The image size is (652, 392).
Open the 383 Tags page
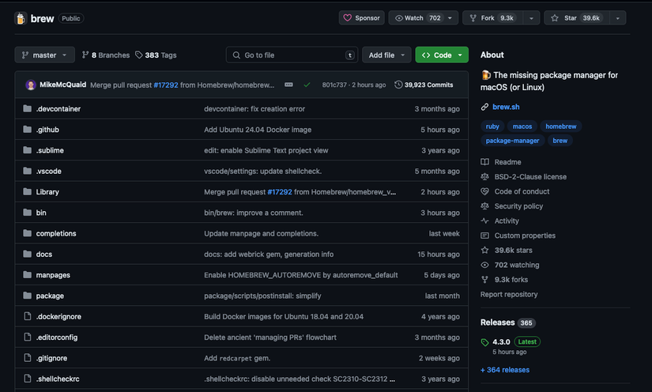156,55
